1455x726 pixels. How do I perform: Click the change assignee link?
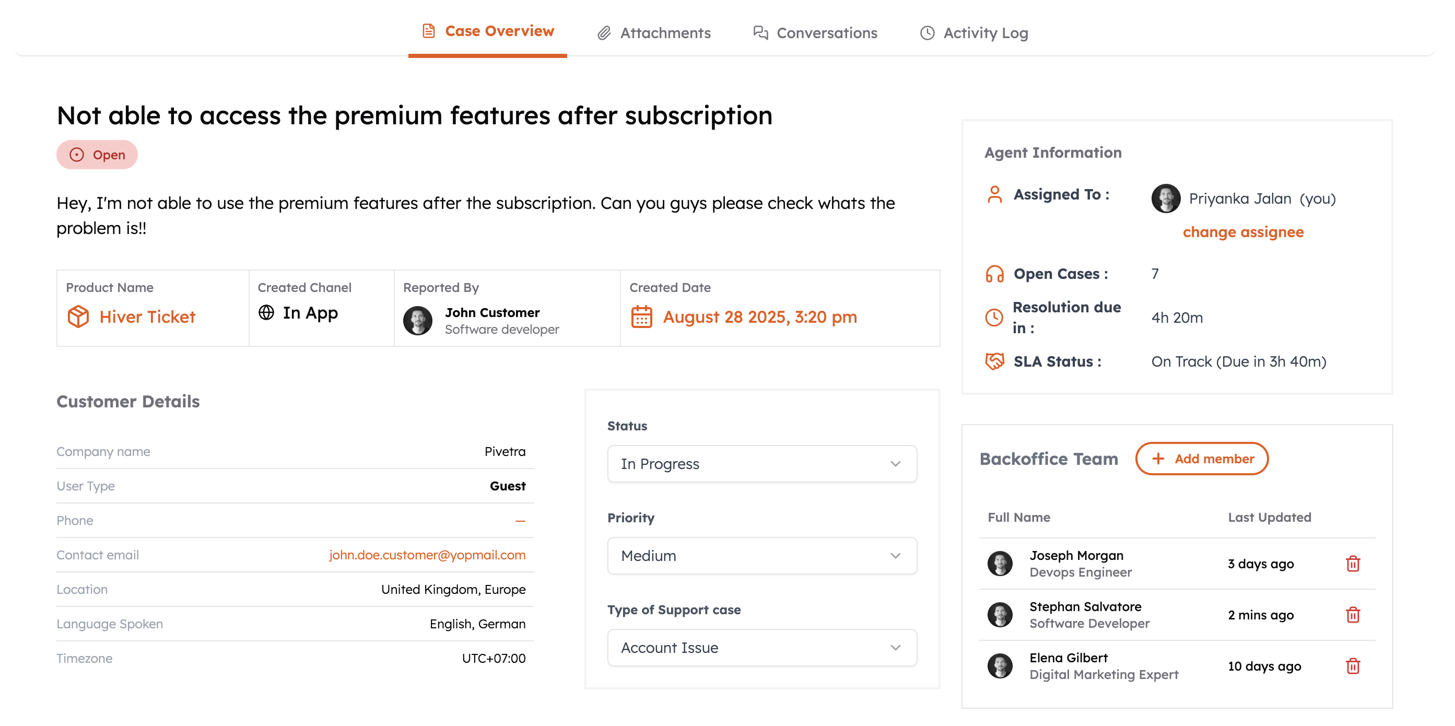pyautogui.click(x=1242, y=232)
